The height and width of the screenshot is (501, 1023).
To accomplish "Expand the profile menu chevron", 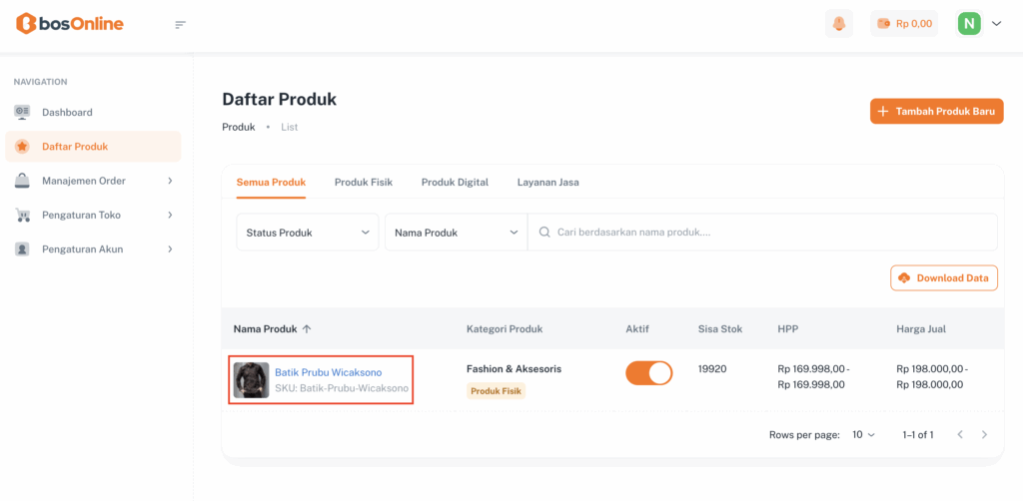I will coord(996,24).
